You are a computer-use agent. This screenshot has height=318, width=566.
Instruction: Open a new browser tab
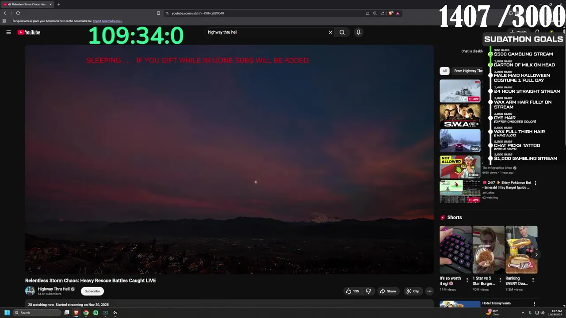tap(58, 4)
